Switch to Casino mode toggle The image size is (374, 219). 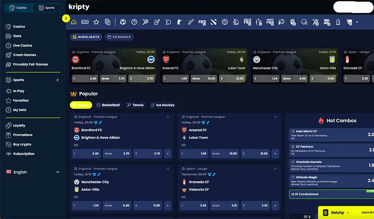tap(18, 8)
